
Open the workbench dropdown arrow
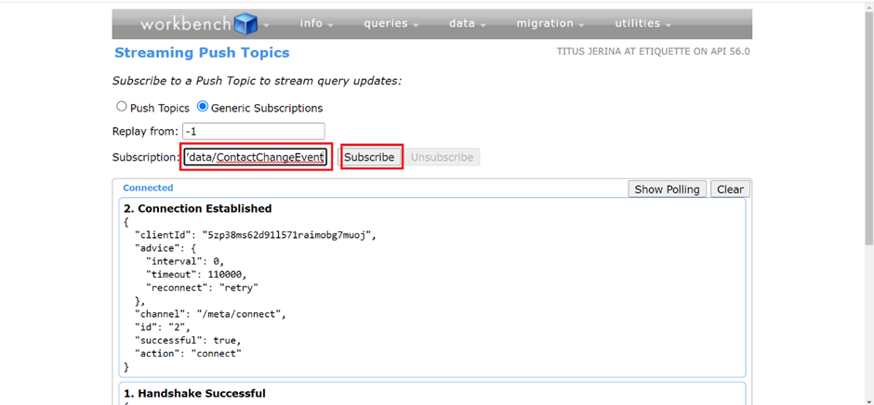click(x=266, y=25)
